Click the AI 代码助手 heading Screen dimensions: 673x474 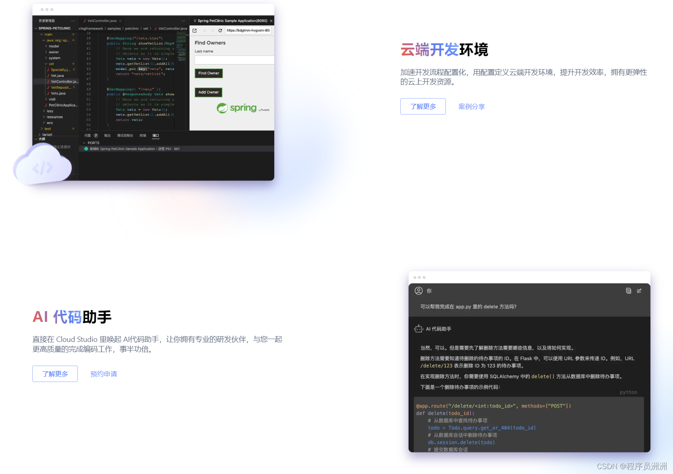click(72, 317)
